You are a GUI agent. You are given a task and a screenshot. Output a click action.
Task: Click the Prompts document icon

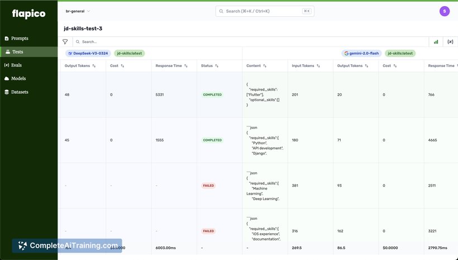tap(7, 39)
